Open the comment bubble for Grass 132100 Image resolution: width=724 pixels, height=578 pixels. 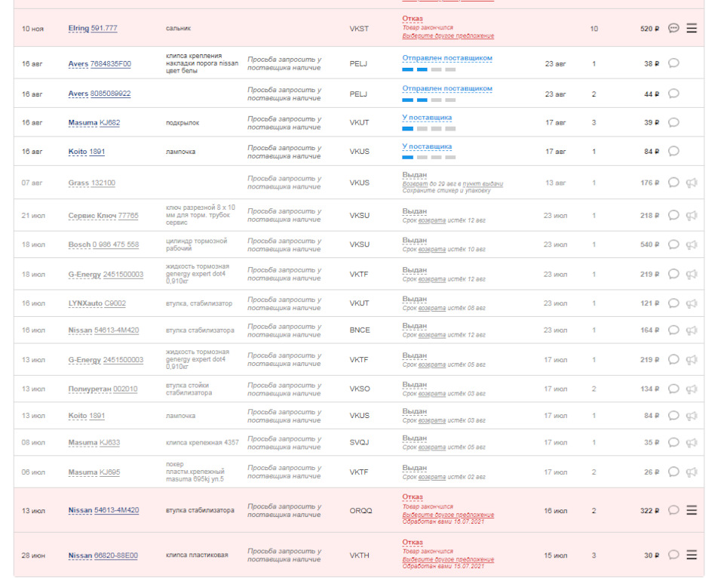pos(673,183)
